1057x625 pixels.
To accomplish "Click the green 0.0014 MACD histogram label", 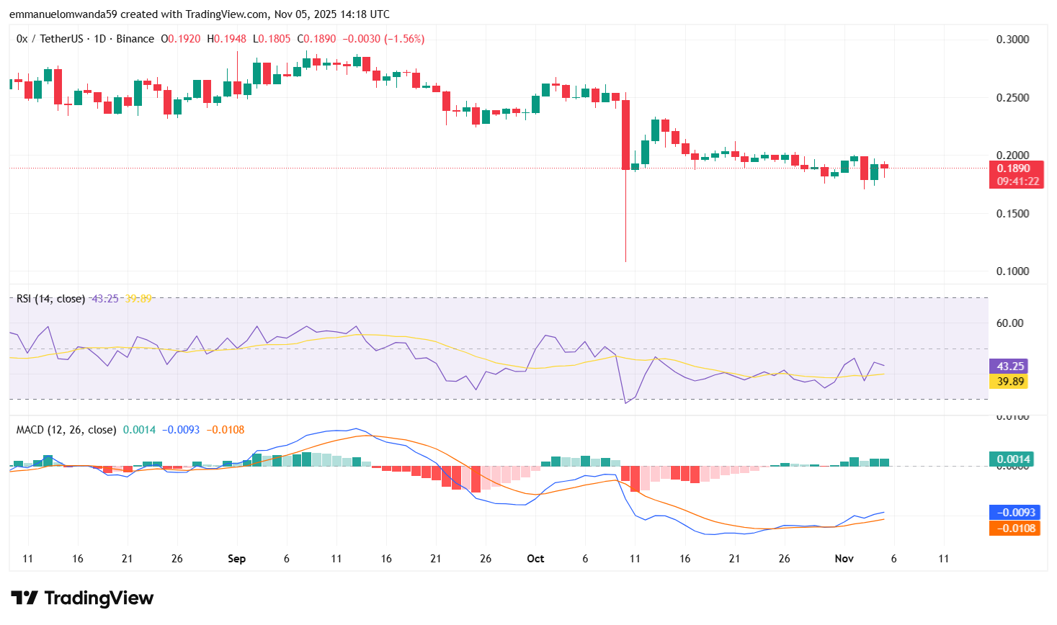I will 1012,457.
